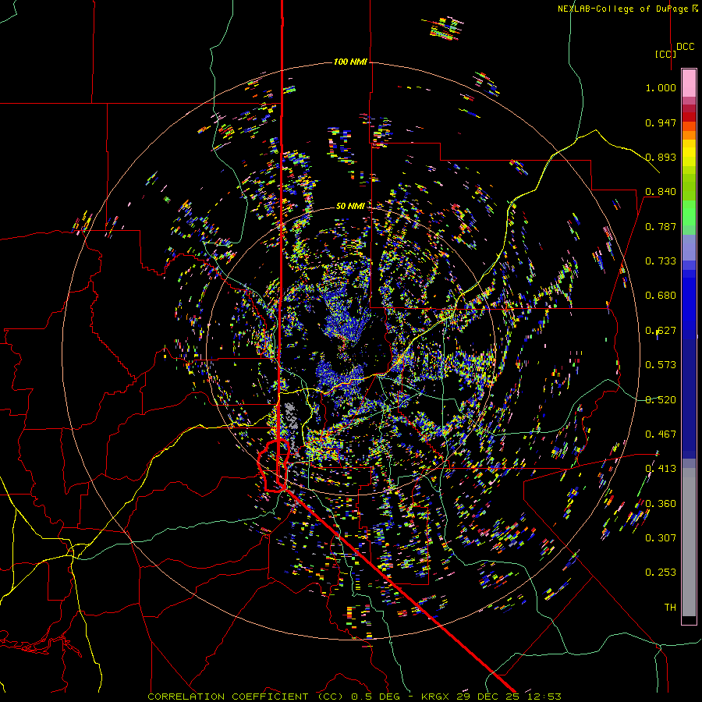This screenshot has width=702, height=702.
Task: Click the KRGX station identifier
Action: 434,697
